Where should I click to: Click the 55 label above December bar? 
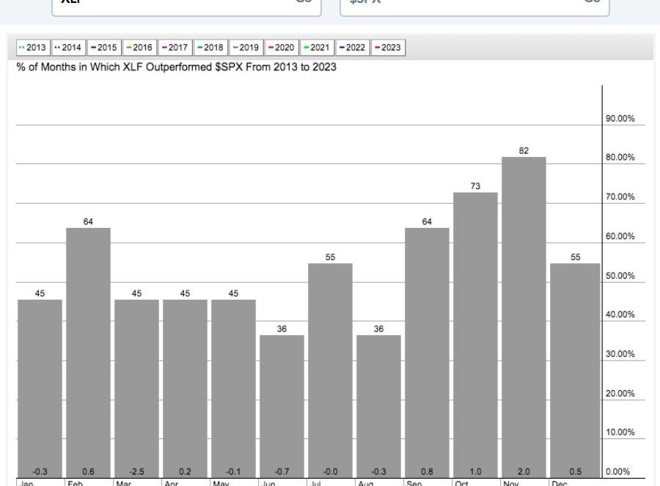tap(576, 257)
